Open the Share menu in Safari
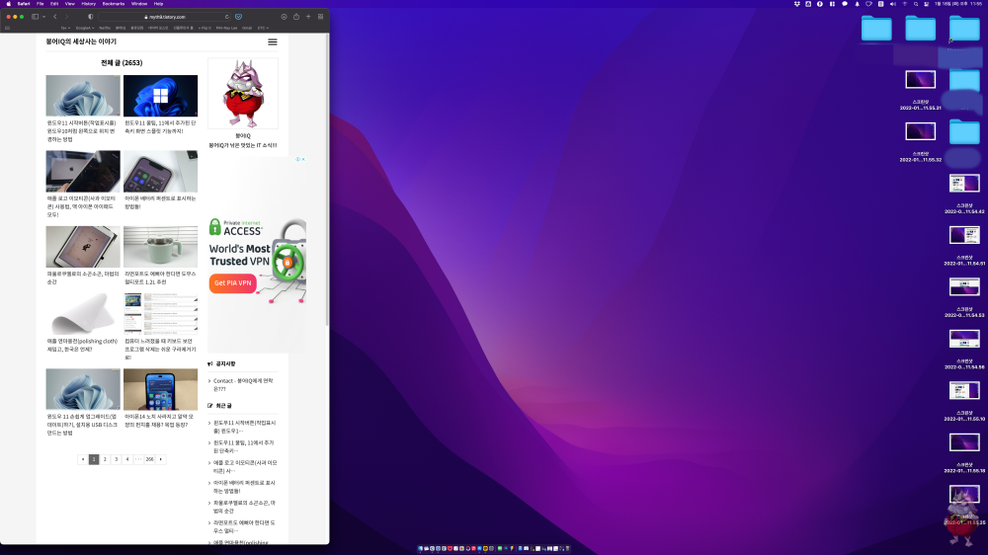This screenshot has width=988, height=555. click(x=296, y=17)
